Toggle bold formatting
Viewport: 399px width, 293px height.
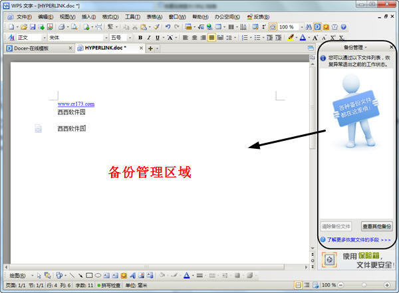[x=140, y=38]
